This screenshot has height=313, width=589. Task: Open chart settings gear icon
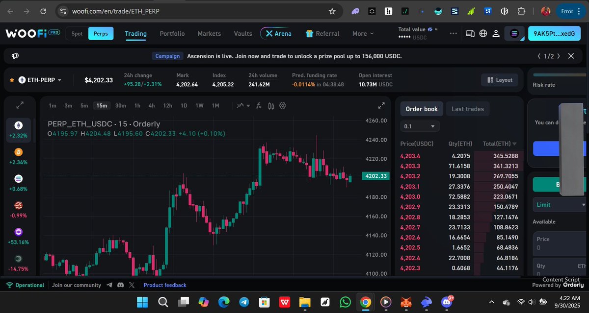click(283, 105)
